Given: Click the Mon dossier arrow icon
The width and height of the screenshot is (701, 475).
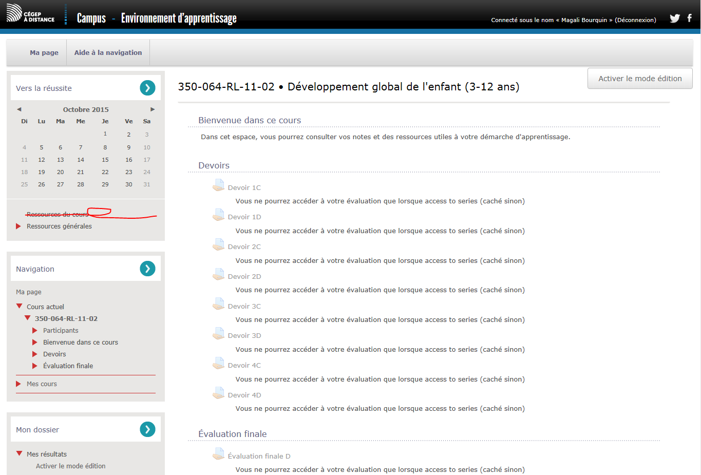Looking at the screenshot, I should click(147, 429).
